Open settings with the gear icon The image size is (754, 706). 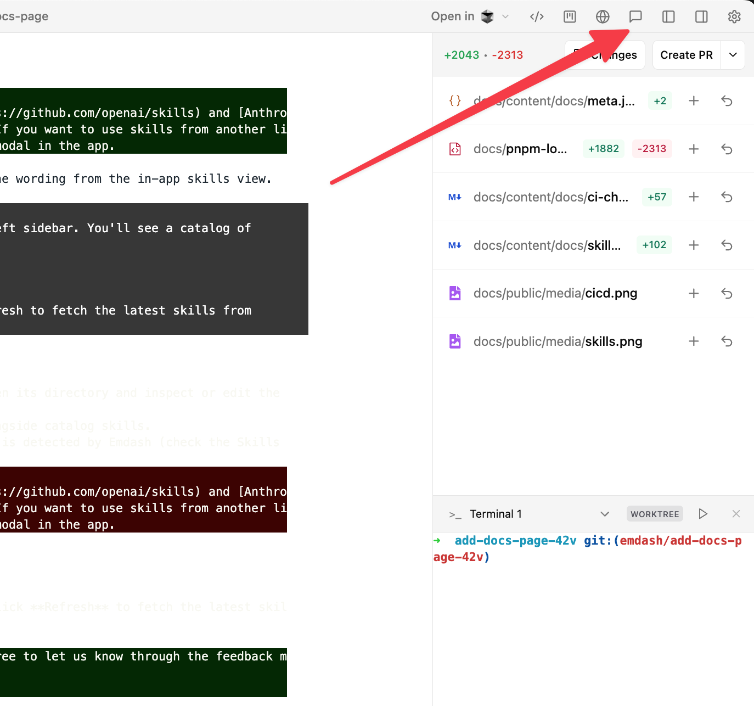(x=734, y=16)
